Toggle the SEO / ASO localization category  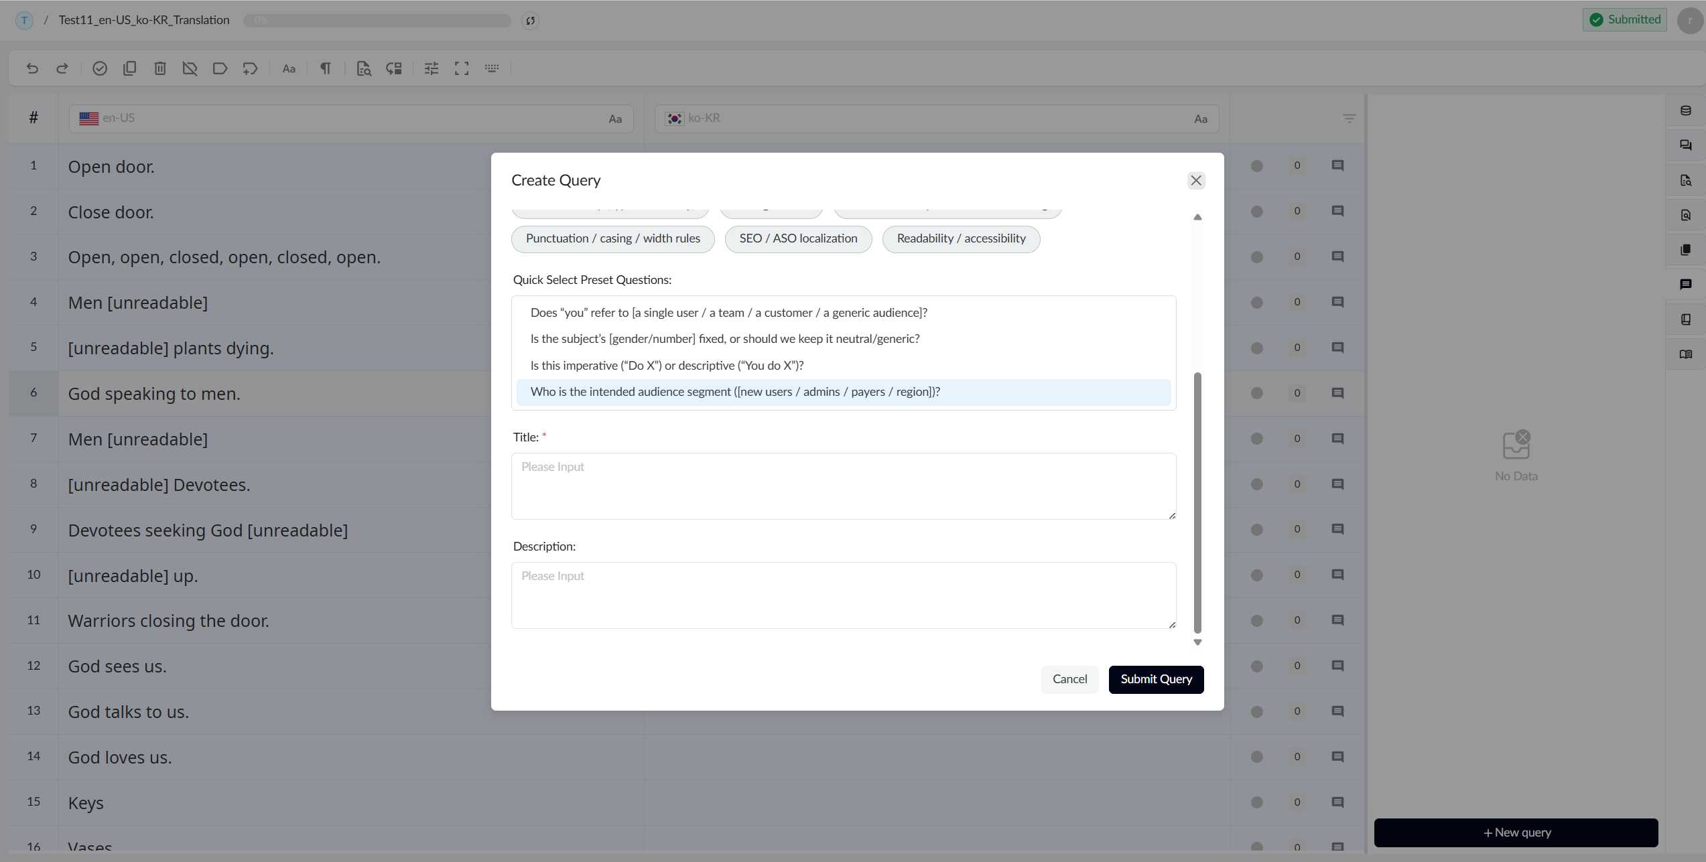(x=797, y=238)
